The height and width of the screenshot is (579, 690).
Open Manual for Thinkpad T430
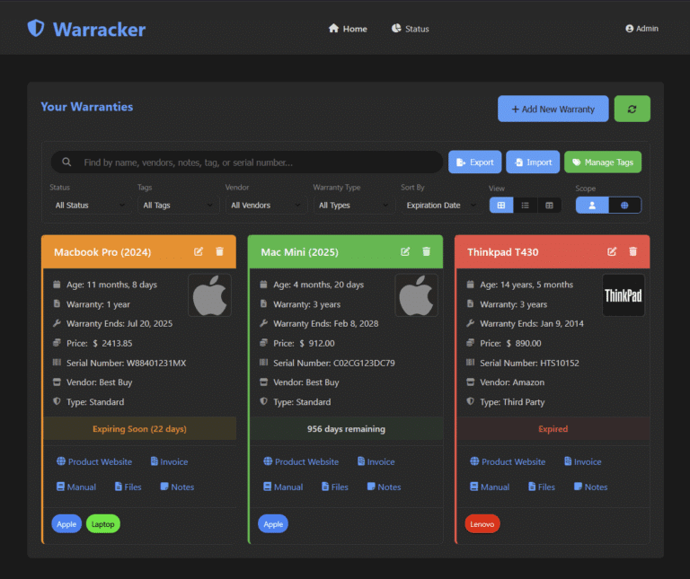(490, 487)
